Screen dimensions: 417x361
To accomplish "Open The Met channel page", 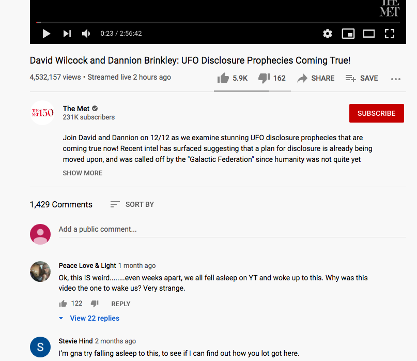I will [76, 109].
